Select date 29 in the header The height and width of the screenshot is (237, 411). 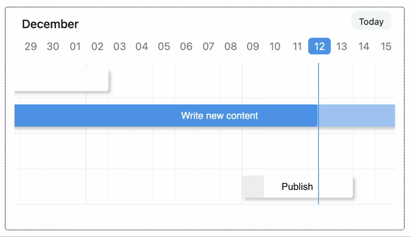tap(31, 46)
